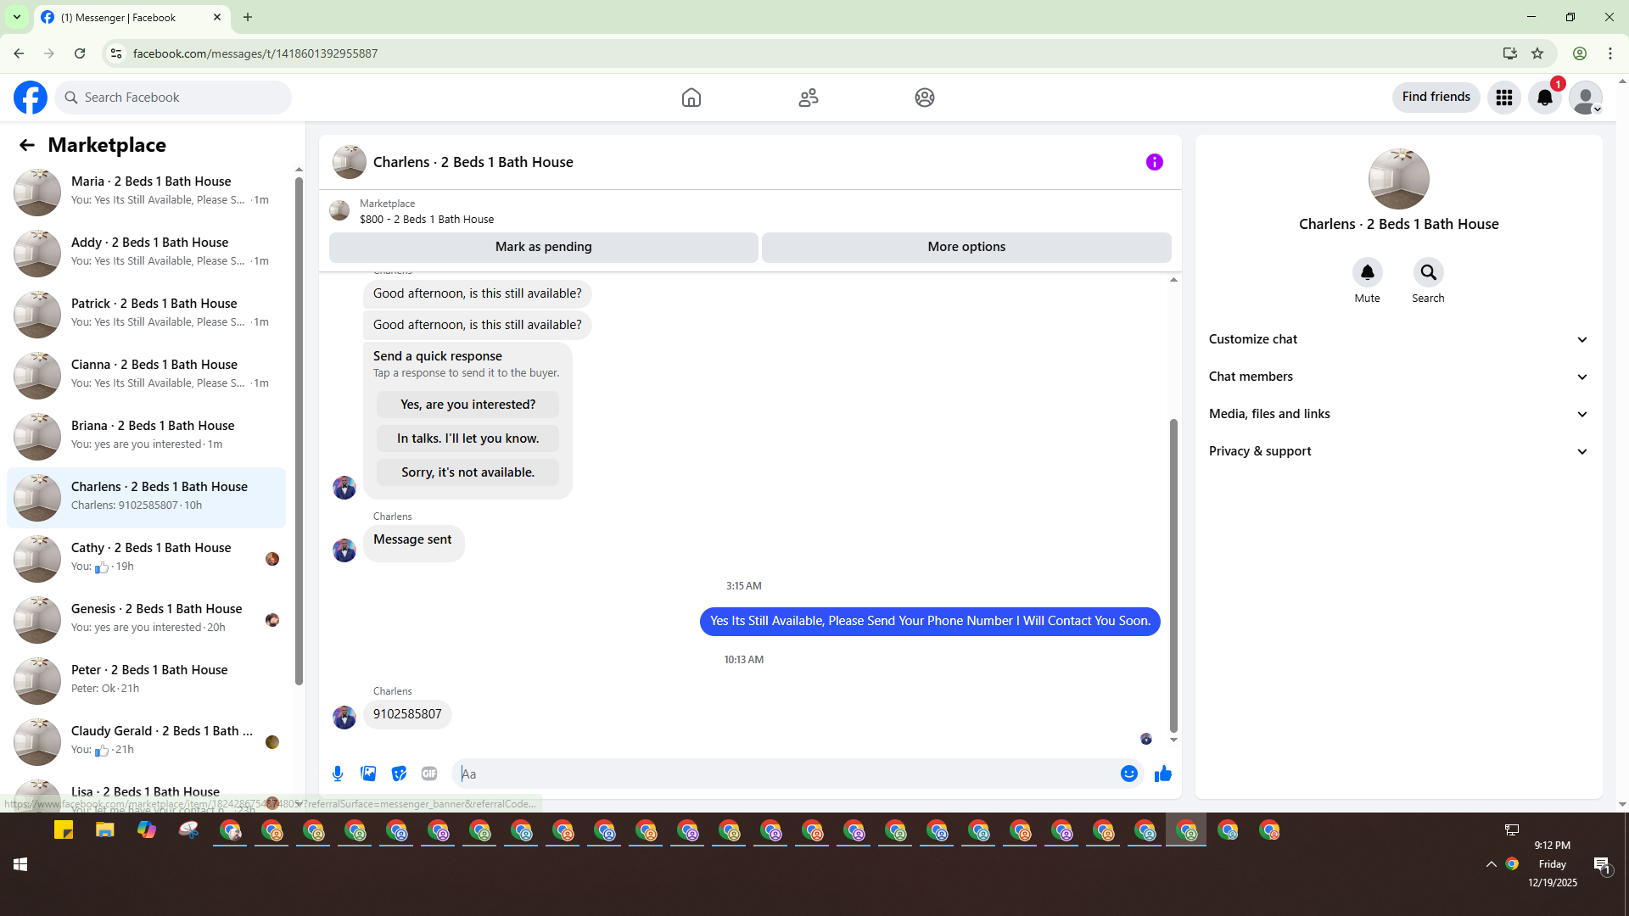The image size is (1629, 916).
Task: Open the conversation information icon
Action: [x=1154, y=162]
